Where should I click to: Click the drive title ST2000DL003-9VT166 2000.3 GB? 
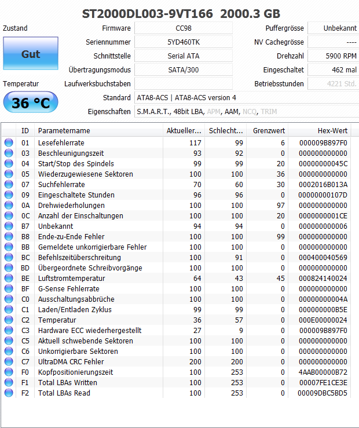click(181, 14)
